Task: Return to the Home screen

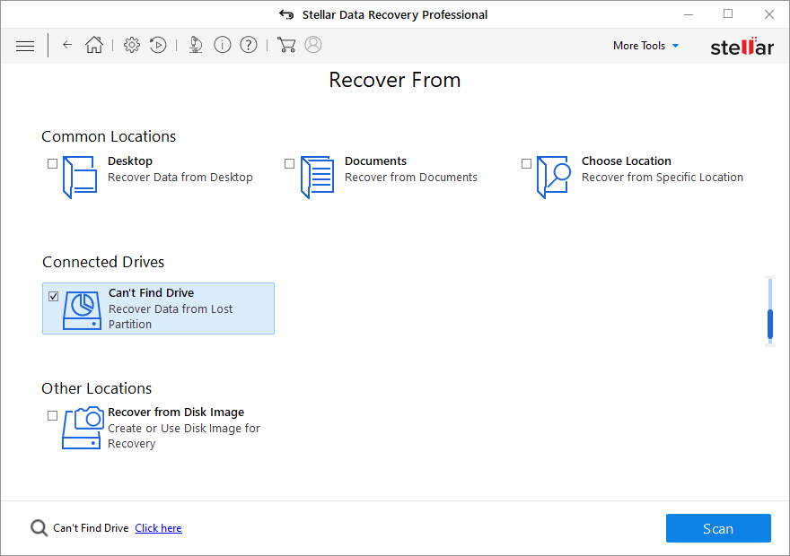Action: click(93, 45)
